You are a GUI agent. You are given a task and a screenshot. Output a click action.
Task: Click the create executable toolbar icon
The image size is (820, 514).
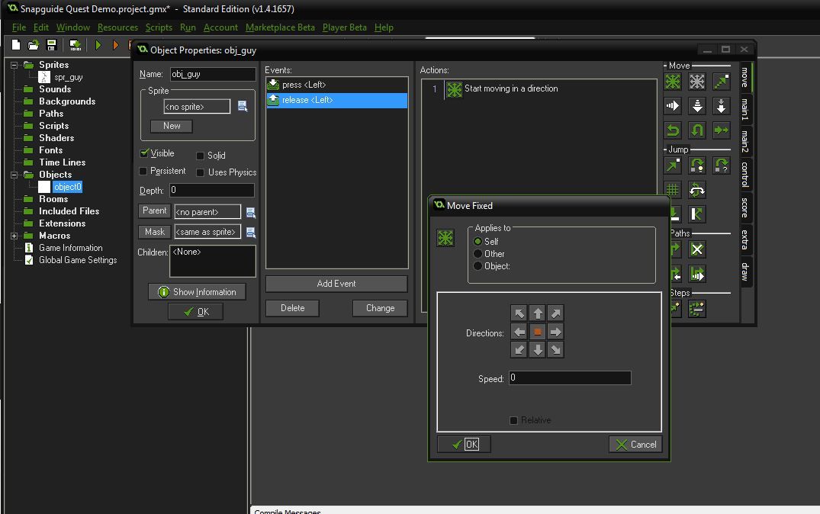(76, 46)
